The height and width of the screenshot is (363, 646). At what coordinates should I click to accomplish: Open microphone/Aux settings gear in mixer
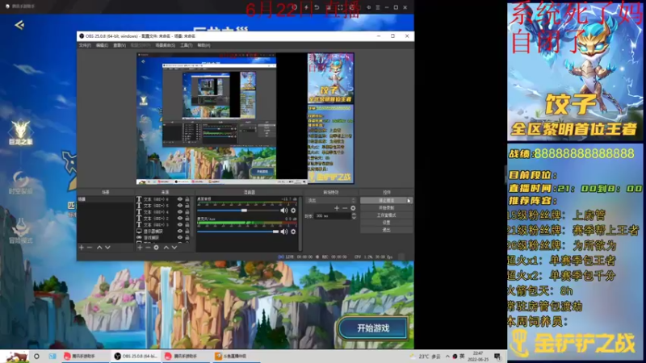click(x=292, y=232)
